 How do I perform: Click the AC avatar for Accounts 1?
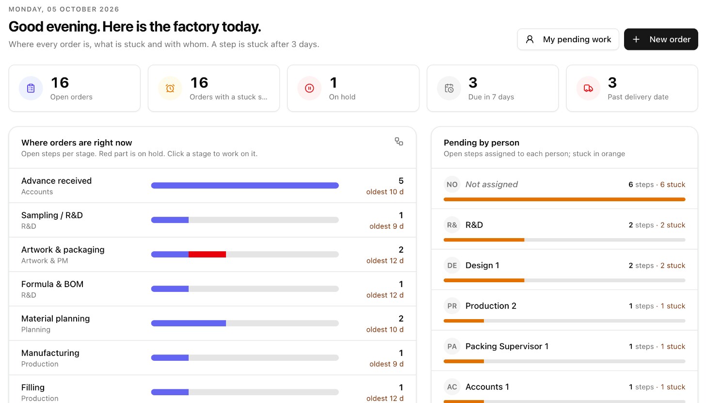click(452, 387)
